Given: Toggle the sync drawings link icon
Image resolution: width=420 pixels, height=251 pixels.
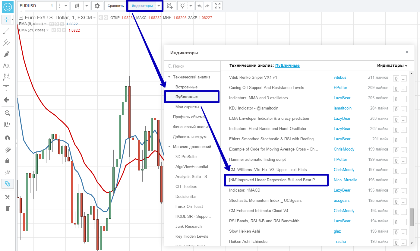Looking at the screenshot, I should [8, 183].
